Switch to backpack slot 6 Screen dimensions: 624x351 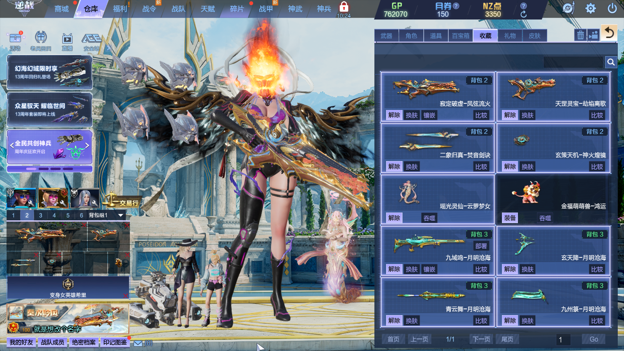[x=82, y=215]
